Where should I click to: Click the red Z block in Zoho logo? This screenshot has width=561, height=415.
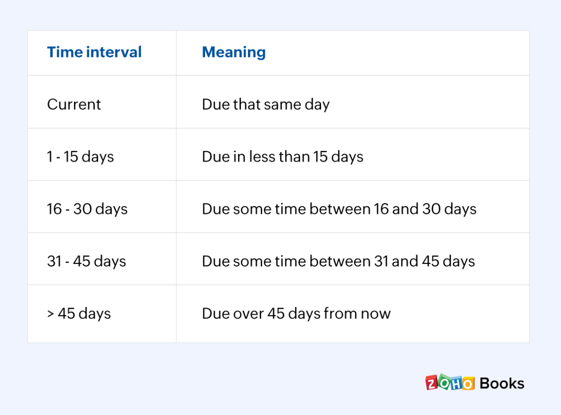[x=432, y=383]
